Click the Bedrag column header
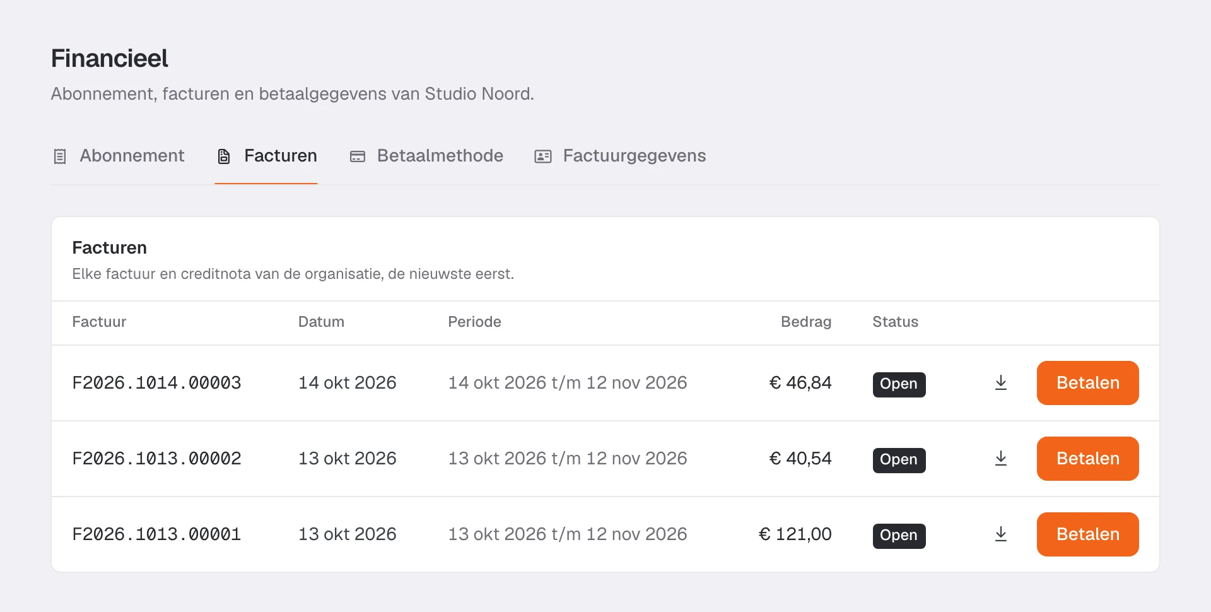This screenshot has width=1211, height=612. click(805, 322)
